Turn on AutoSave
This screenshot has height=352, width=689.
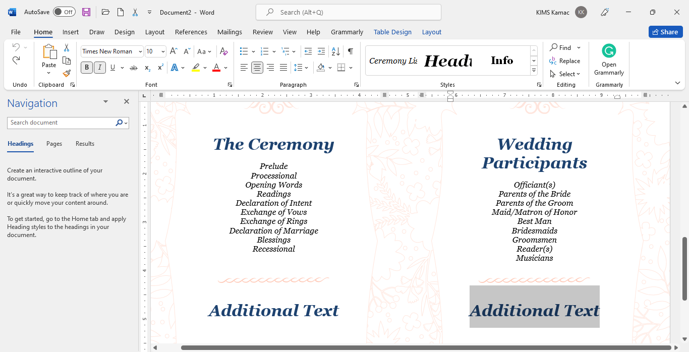64,11
